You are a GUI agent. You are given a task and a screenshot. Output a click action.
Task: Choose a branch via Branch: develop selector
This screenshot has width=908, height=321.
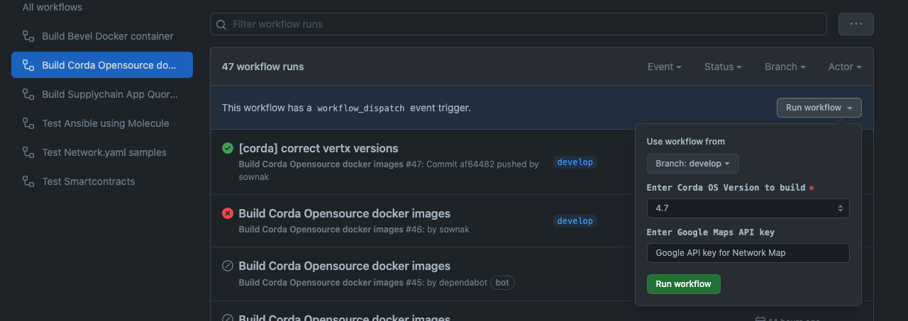pyautogui.click(x=692, y=164)
